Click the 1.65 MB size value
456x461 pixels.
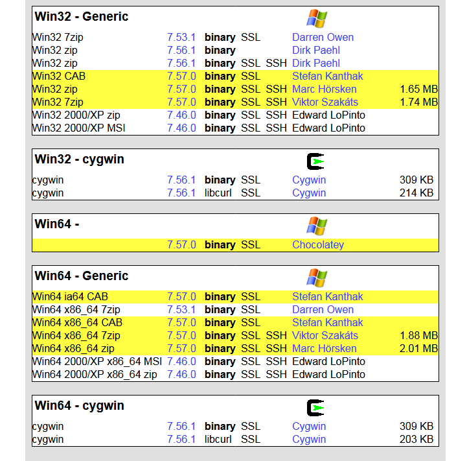(x=418, y=89)
